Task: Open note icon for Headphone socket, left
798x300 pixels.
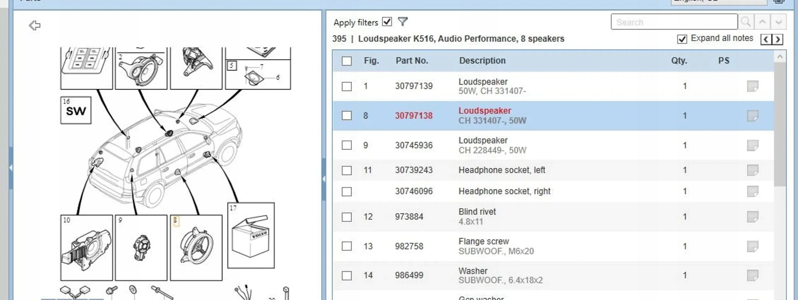Action: (x=753, y=170)
